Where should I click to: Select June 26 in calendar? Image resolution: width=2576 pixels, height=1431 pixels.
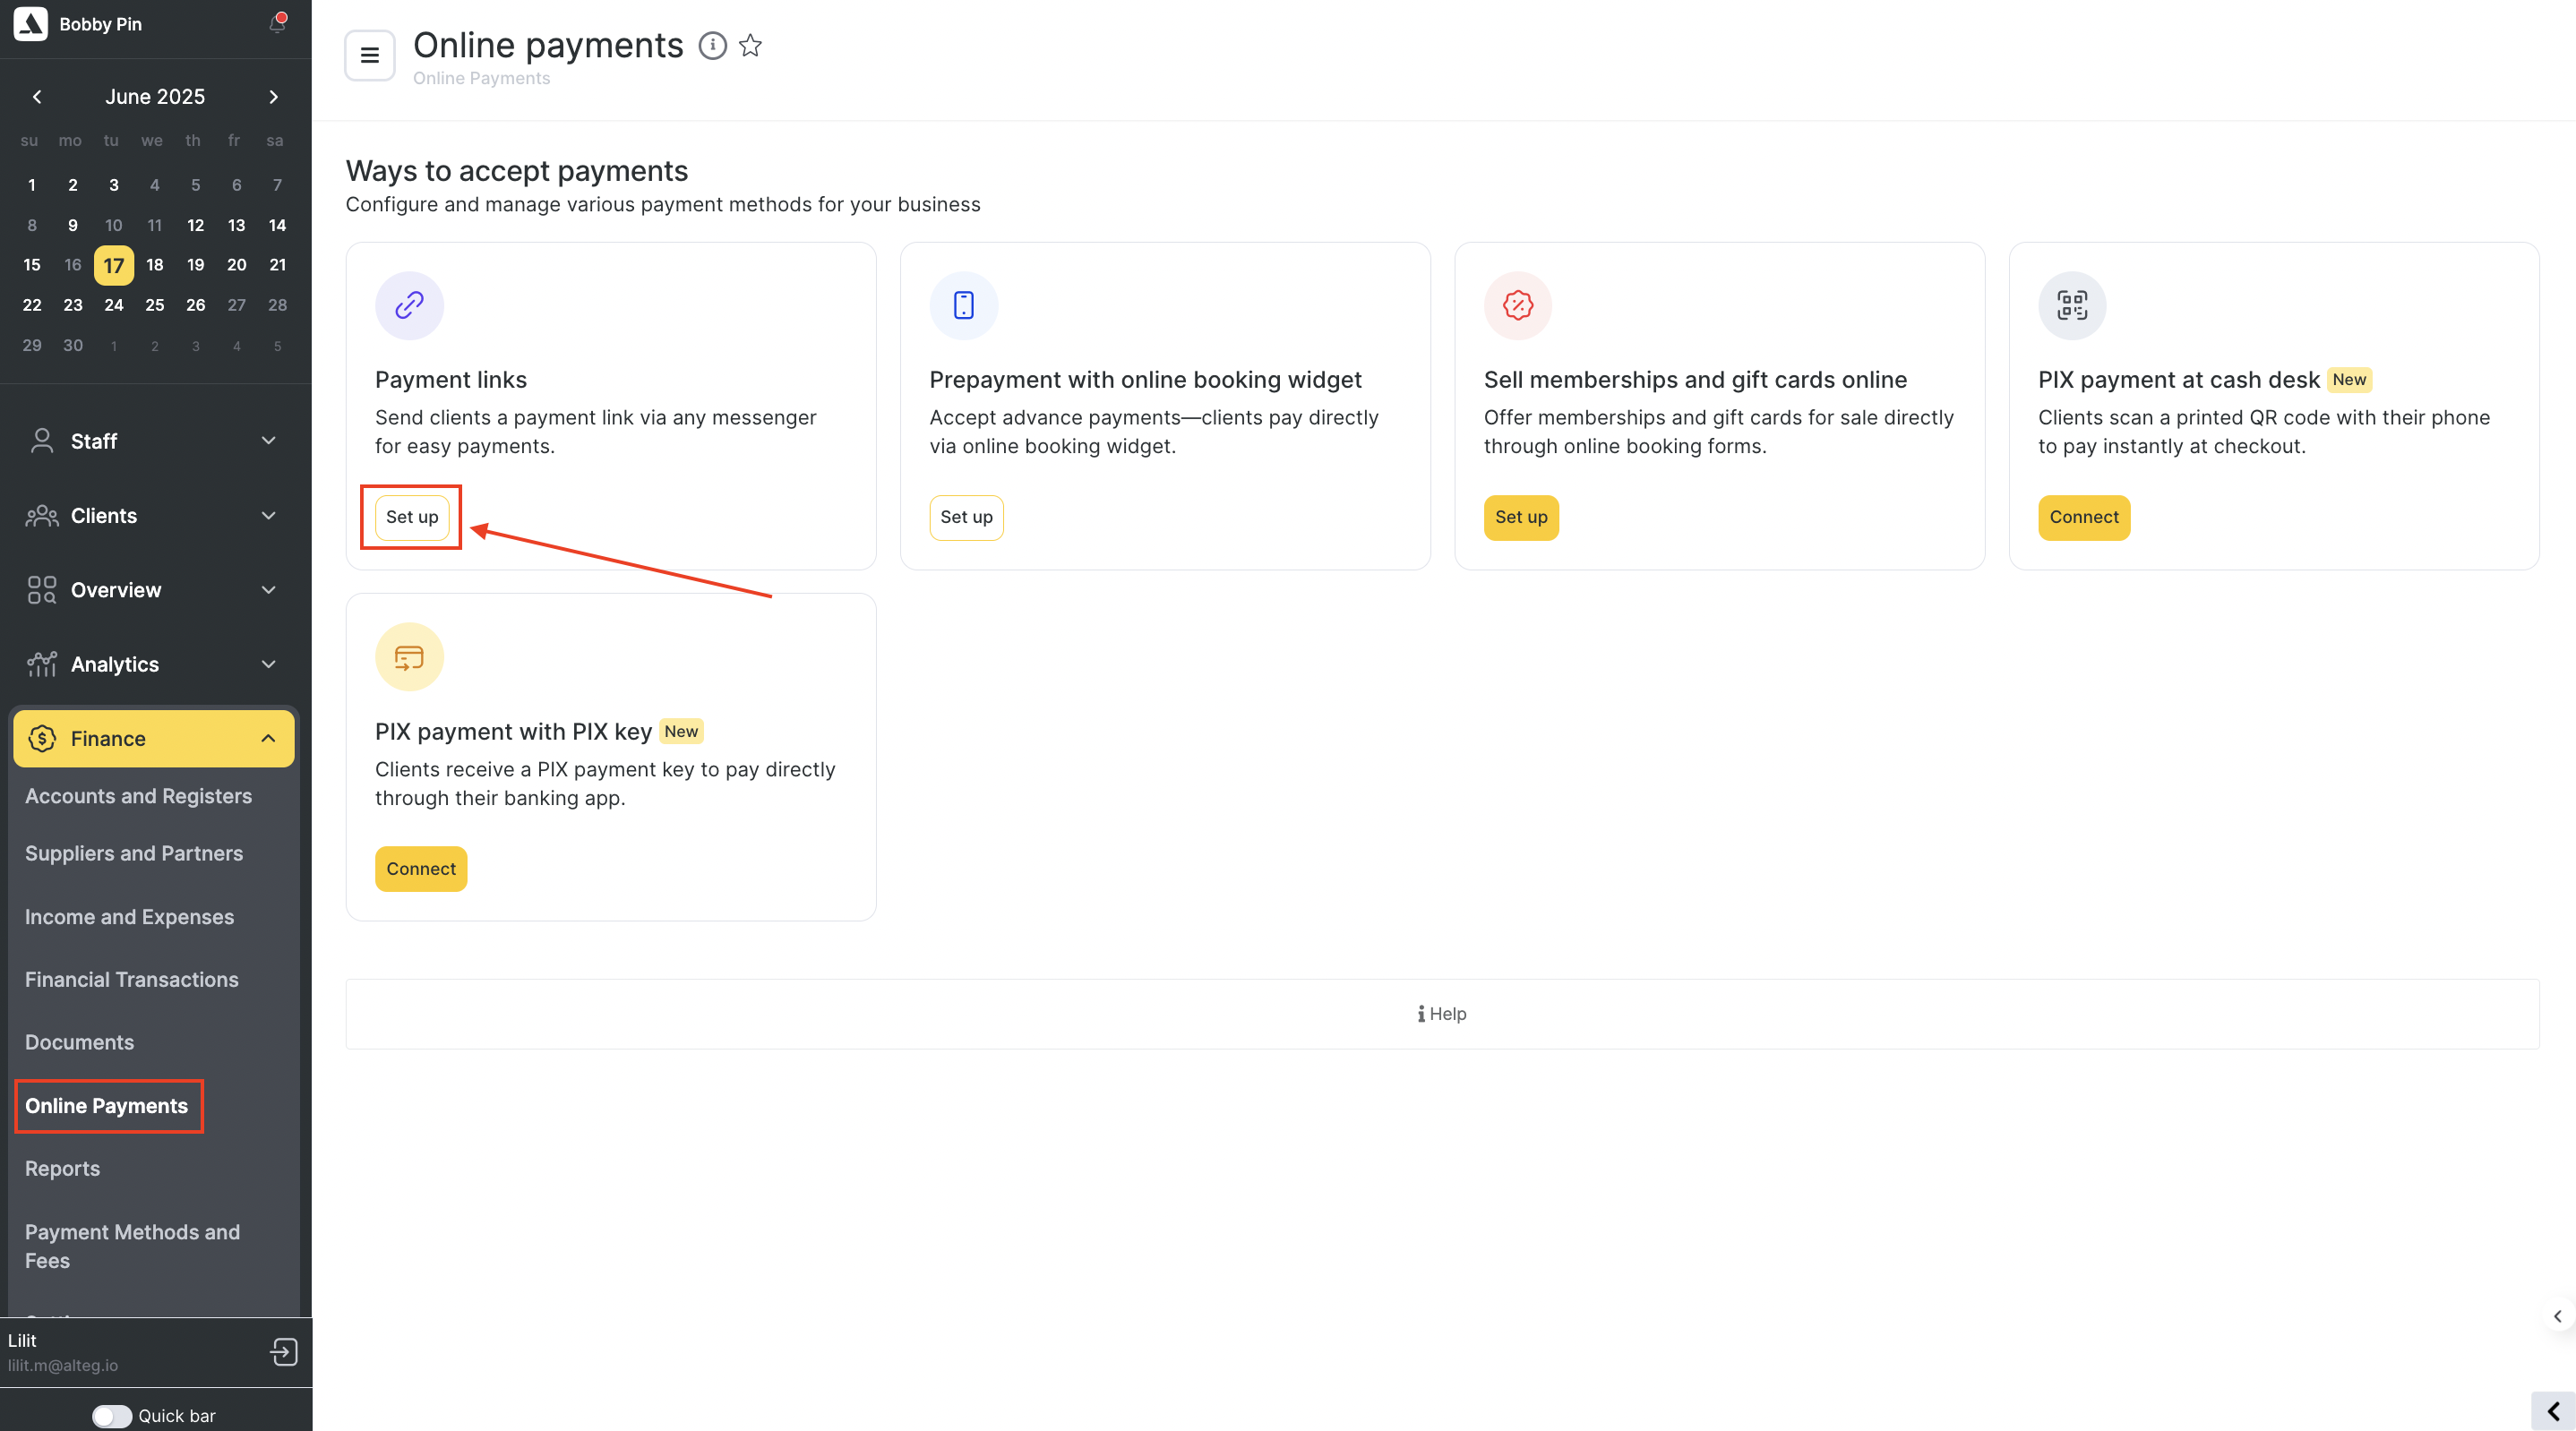(196, 305)
